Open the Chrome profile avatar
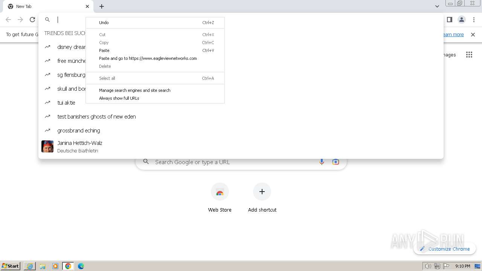This screenshot has height=271, width=482. click(x=462, y=20)
